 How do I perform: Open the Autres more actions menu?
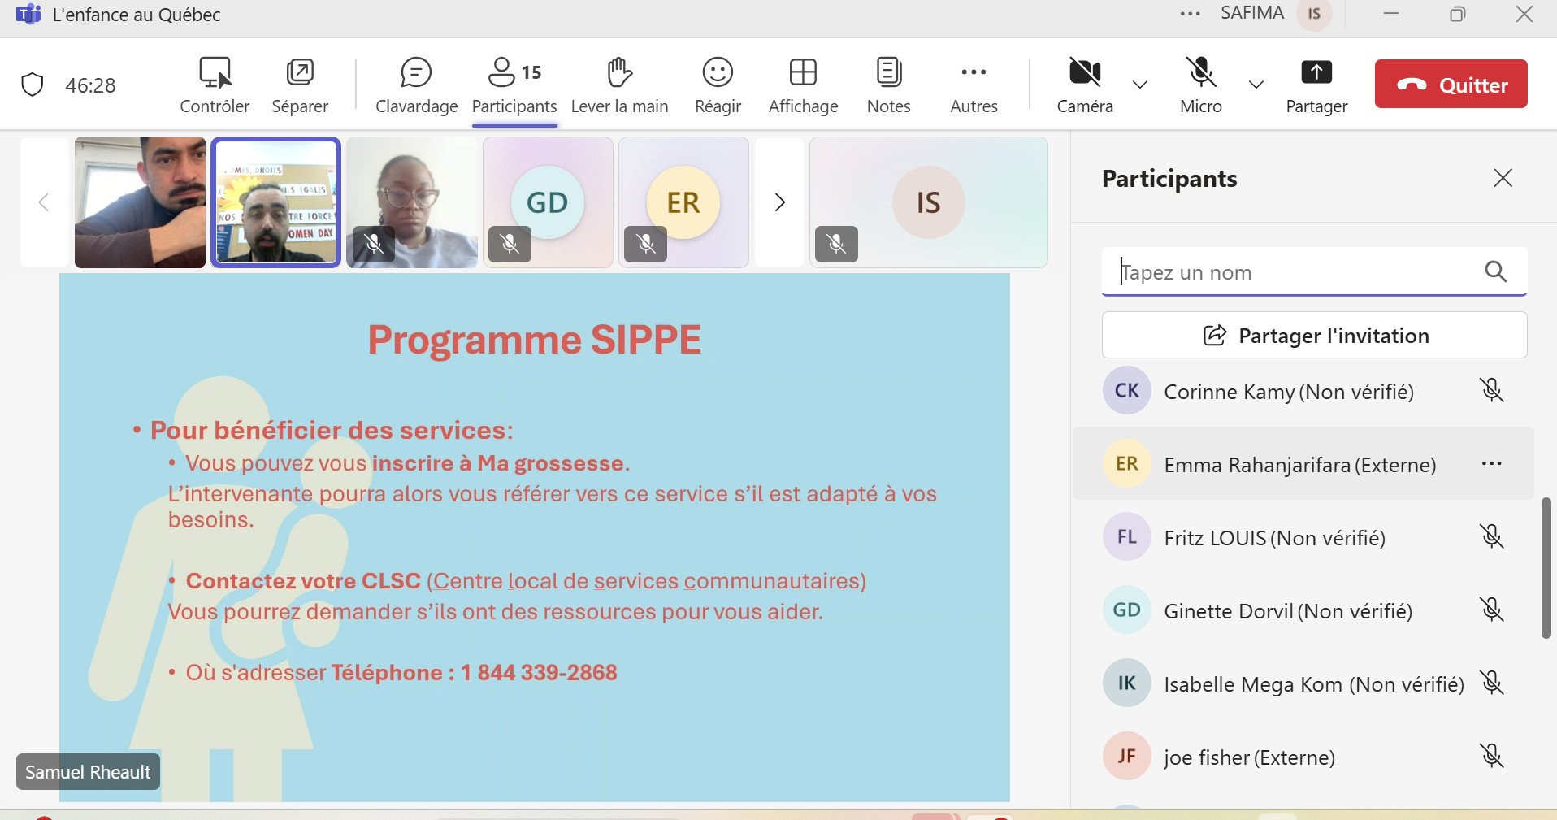click(x=974, y=85)
